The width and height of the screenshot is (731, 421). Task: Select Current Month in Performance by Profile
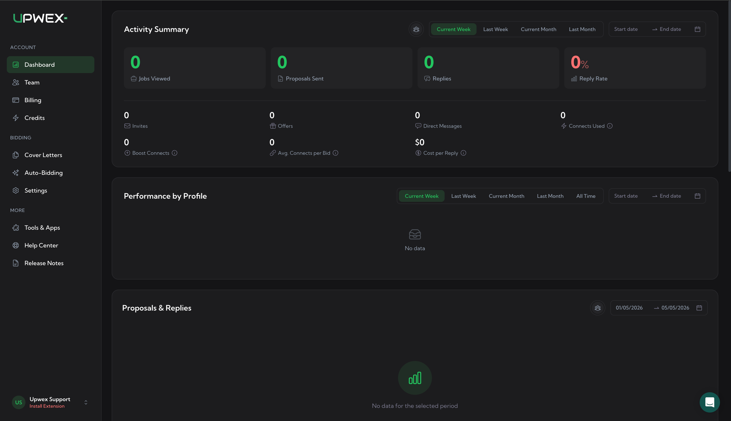[506, 196]
